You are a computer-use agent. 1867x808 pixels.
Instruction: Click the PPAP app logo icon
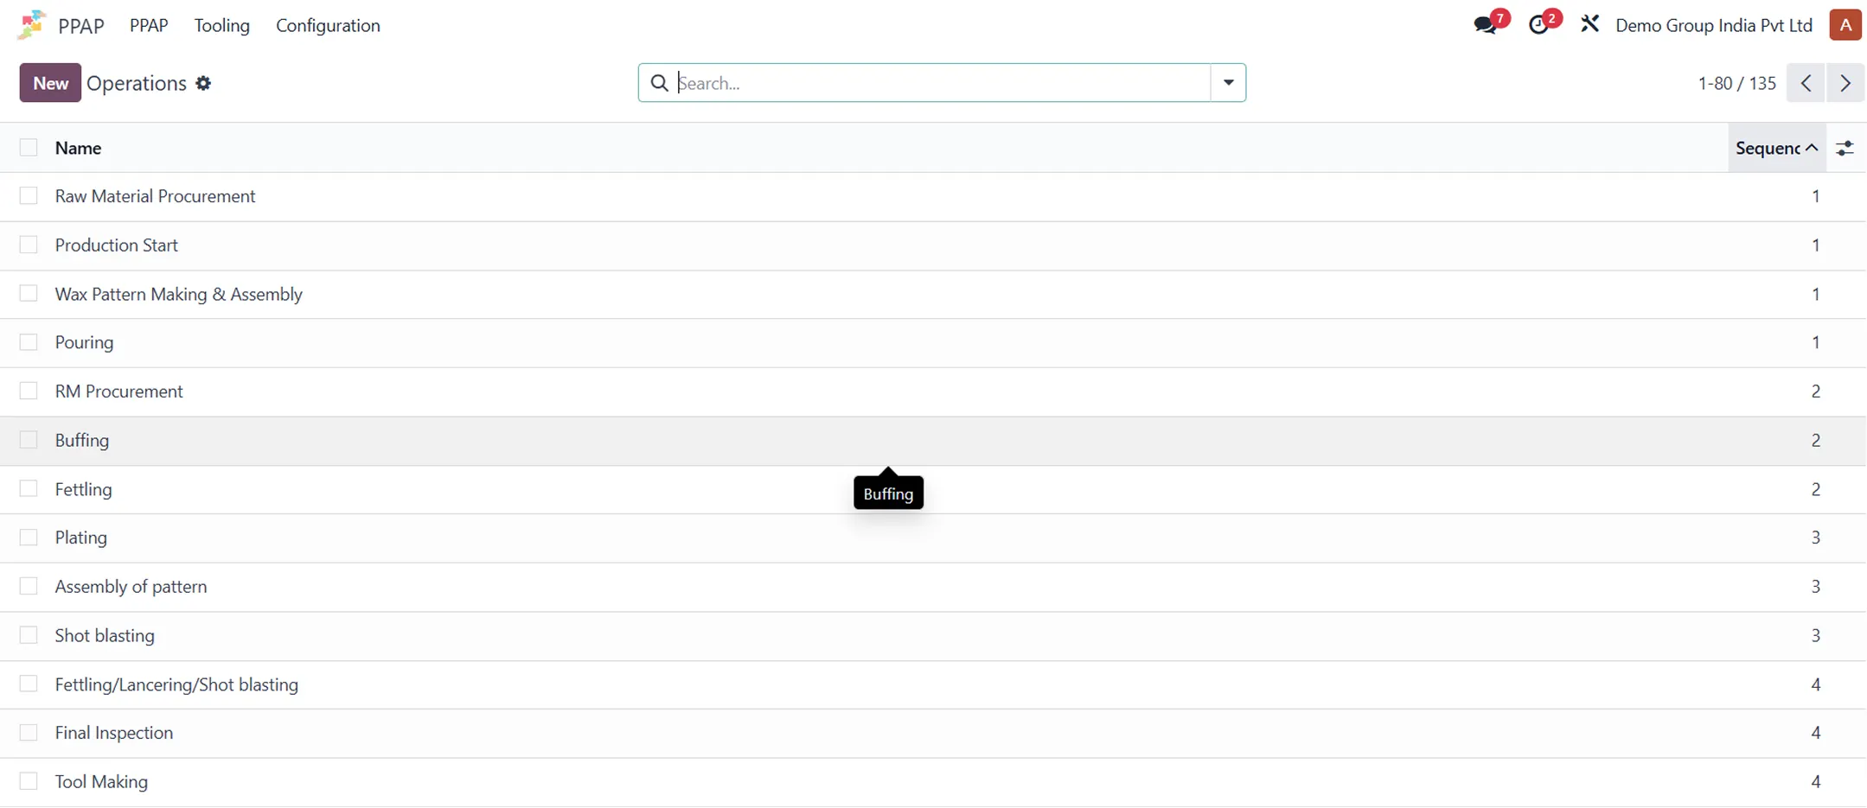click(31, 25)
